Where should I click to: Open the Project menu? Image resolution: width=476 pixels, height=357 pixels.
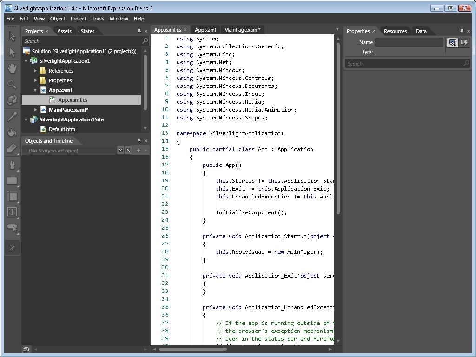(78, 19)
